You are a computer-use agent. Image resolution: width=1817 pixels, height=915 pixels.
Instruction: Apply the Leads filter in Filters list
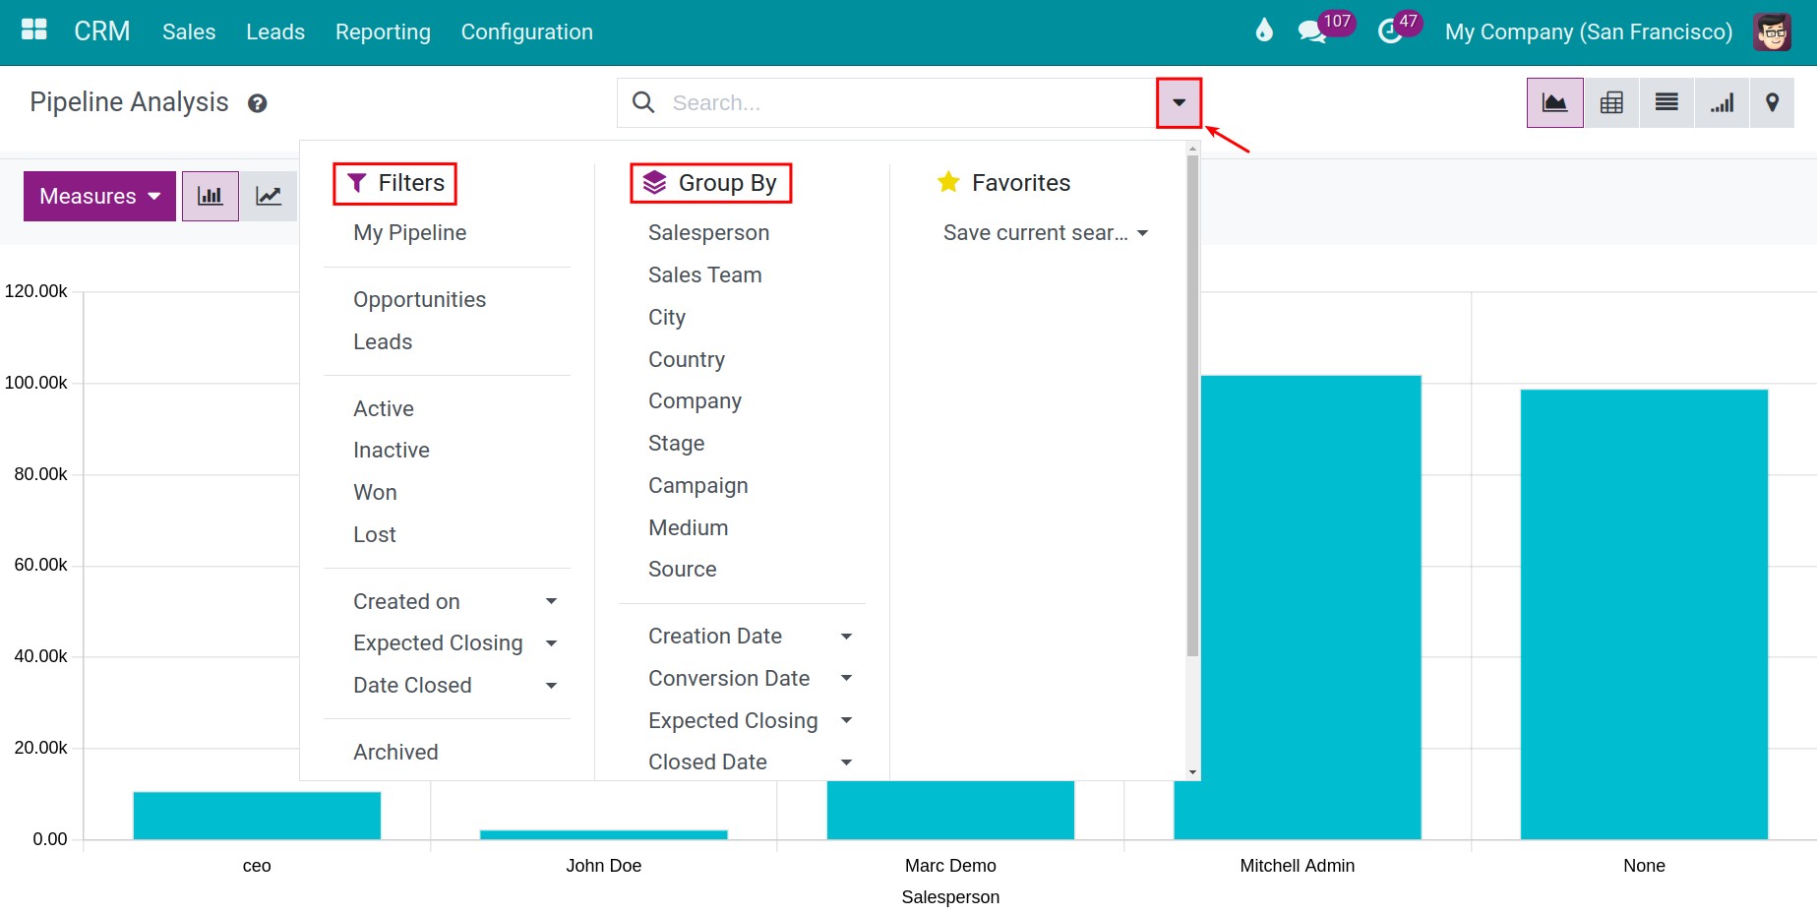383,342
